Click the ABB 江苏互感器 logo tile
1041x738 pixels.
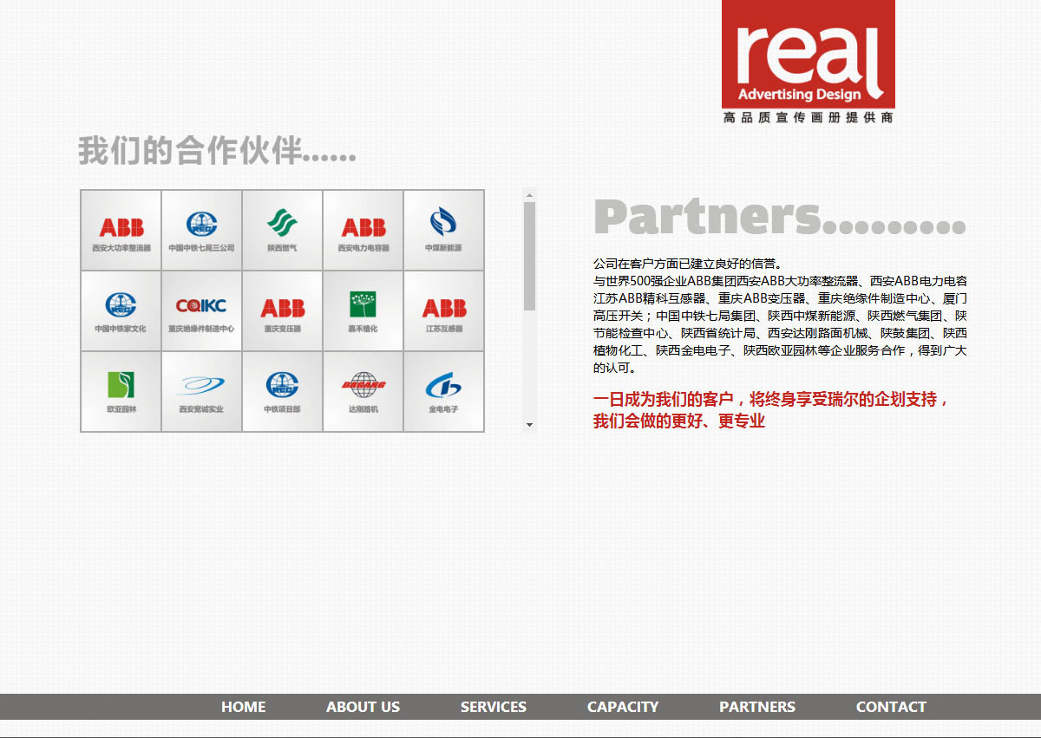point(443,311)
